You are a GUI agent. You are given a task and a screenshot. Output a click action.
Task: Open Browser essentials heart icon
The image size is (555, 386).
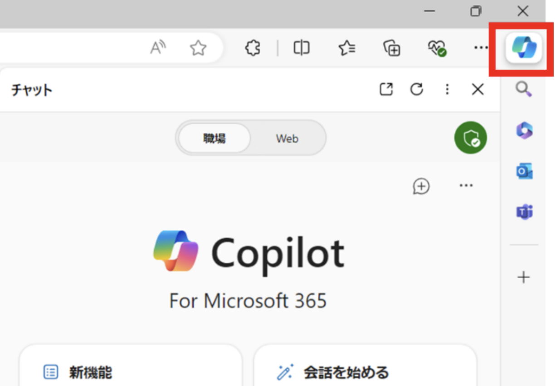click(x=437, y=48)
